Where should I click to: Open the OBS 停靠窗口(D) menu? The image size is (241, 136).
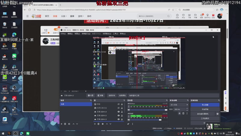pos(86,34)
